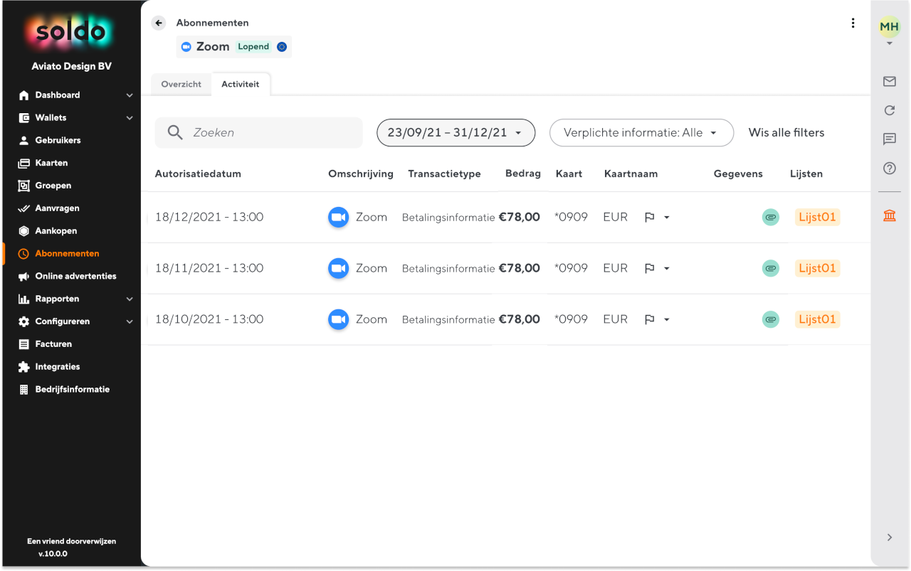911x571 pixels.
Task: Select the Activiteit tab
Action: [x=241, y=84]
